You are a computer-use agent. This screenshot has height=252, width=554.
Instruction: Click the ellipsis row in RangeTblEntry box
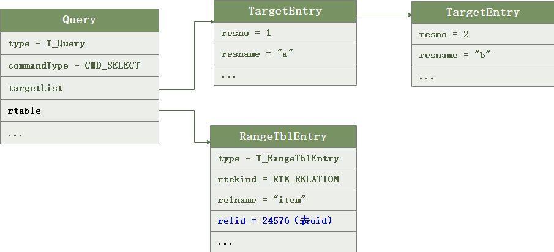(283, 242)
